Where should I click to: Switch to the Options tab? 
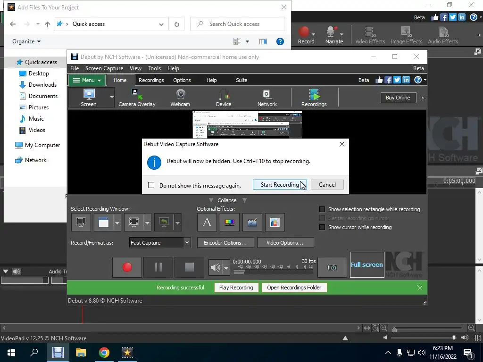pyautogui.click(x=182, y=80)
